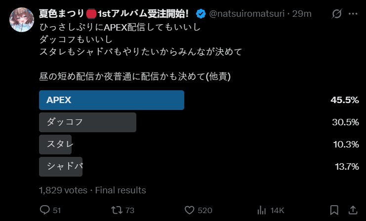The height and width of the screenshot is (221, 366).
Task: Like the tweet with the heart icon
Action: coord(190,210)
